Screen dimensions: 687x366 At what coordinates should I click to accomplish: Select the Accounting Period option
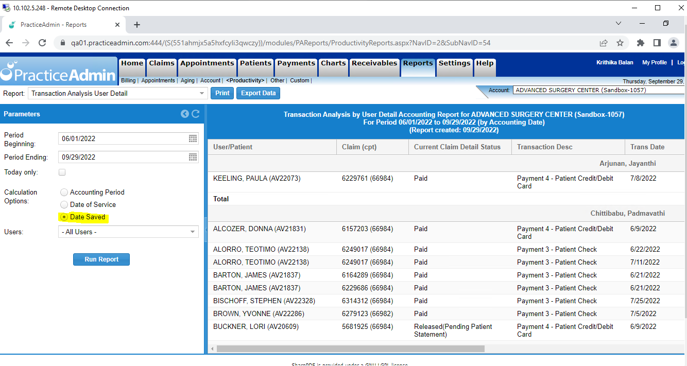pyautogui.click(x=64, y=192)
